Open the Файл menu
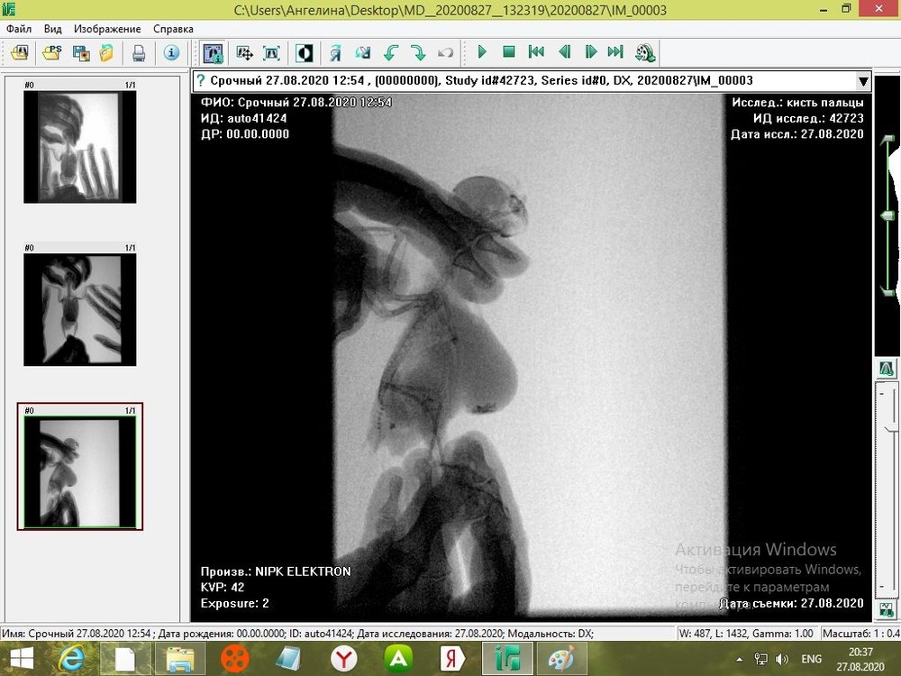Viewport: 901px width, 676px height. coord(19,29)
